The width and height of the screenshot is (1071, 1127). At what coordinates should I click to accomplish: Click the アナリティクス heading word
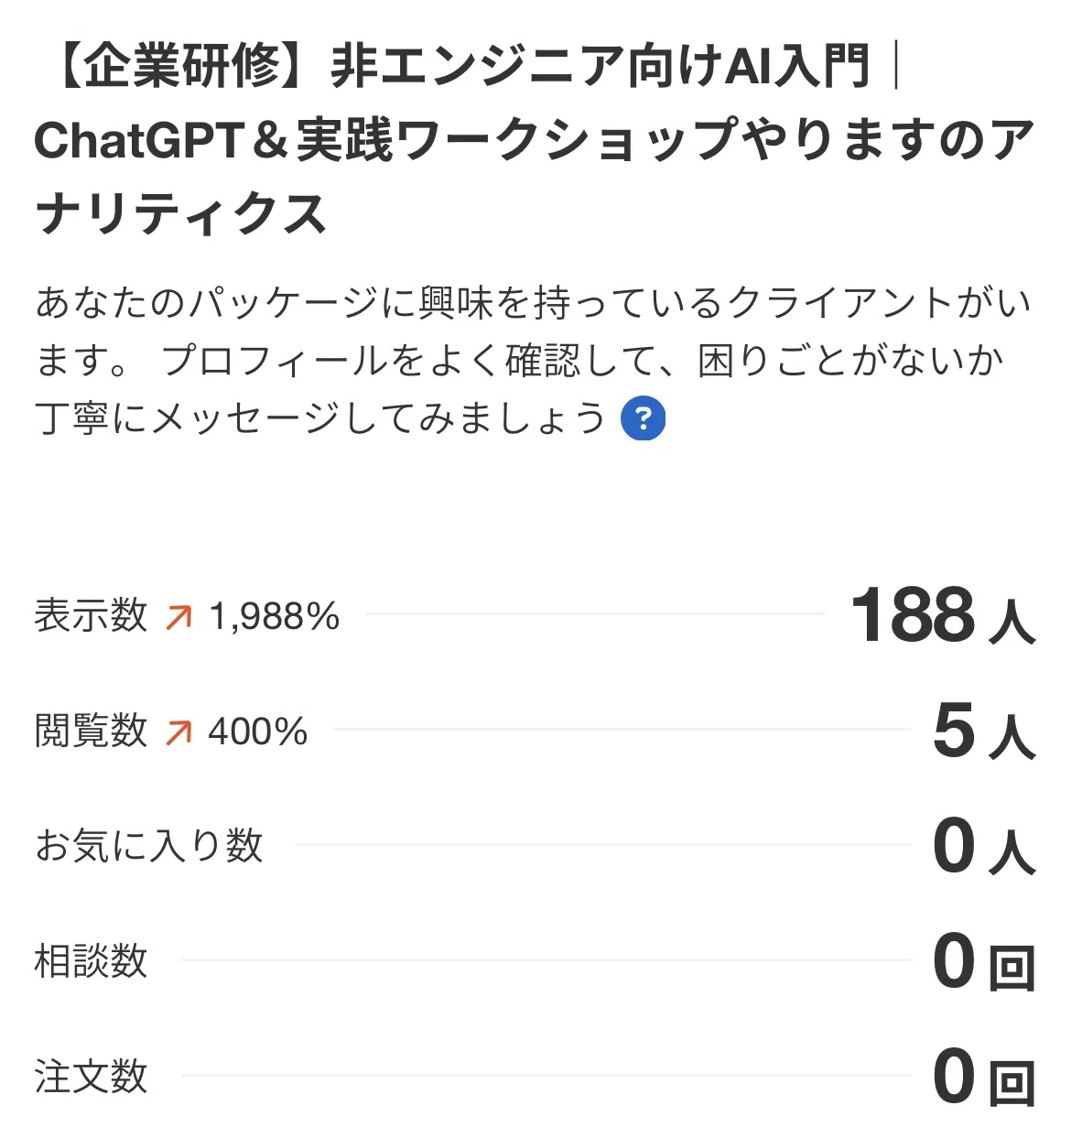click(181, 214)
